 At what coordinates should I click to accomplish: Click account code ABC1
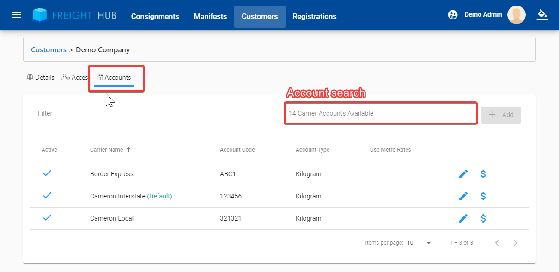click(x=228, y=174)
